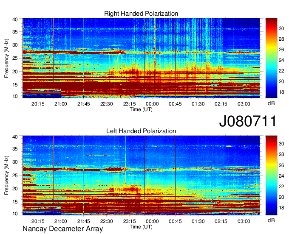The width and height of the screenshot is (289, 234).
Task: Click the "21:45" time tick under Right Handed plot
Action: [x=83, y=104]
